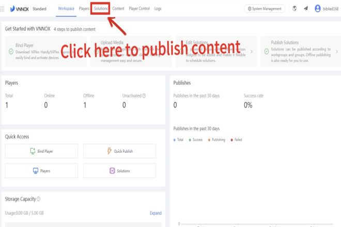Screen dimensions: 341x227
Task: Open Solutions from Quick Access
Action: 120,171
